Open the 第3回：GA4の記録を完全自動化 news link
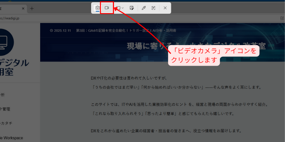285x142 pixels. click(126, 31)
